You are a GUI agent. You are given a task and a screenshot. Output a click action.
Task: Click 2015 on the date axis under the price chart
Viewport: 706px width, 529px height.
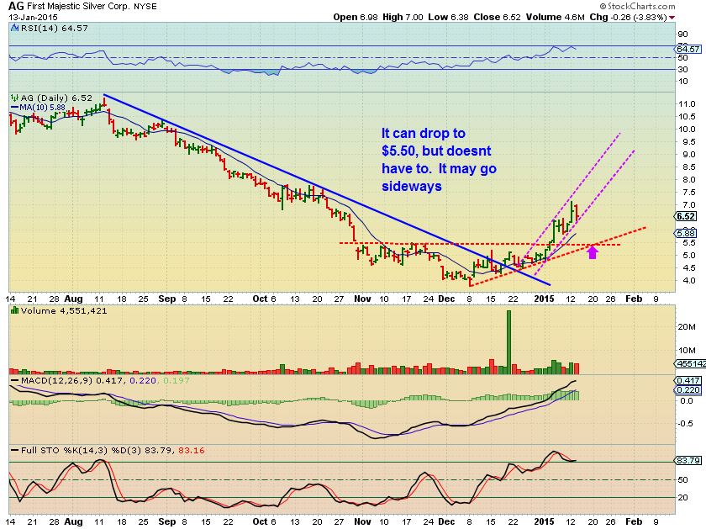(544, 299)
